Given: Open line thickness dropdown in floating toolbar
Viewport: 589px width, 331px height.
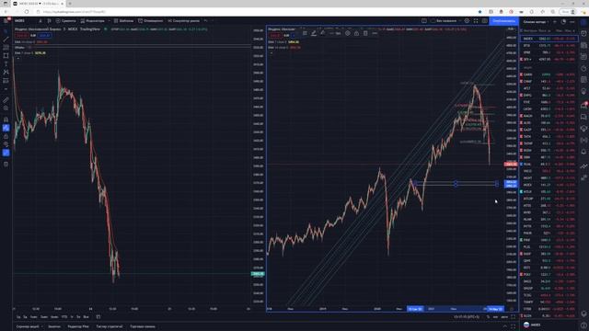Looking at the screenshot, I should coord(335,33).
